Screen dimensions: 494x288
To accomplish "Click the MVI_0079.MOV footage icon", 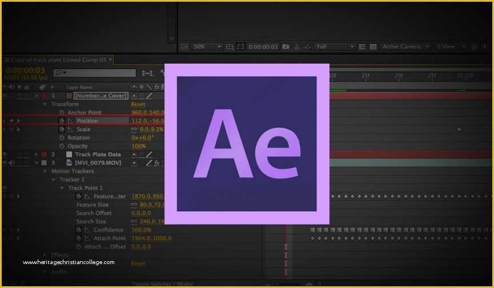I will coord(69,163).
